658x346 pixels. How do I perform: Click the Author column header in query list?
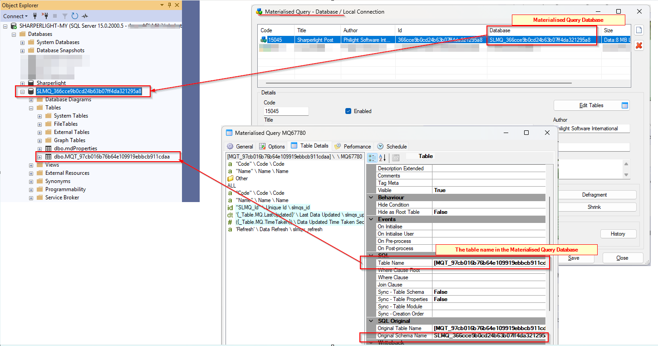(x=368, y=30)
